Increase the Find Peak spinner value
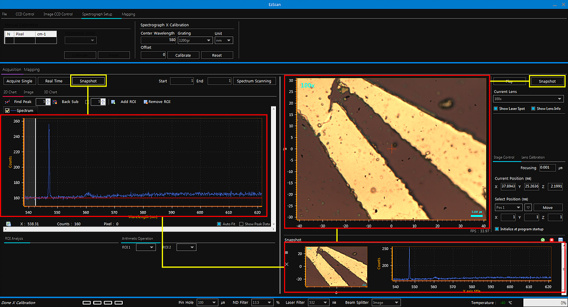 pos(48,100)
